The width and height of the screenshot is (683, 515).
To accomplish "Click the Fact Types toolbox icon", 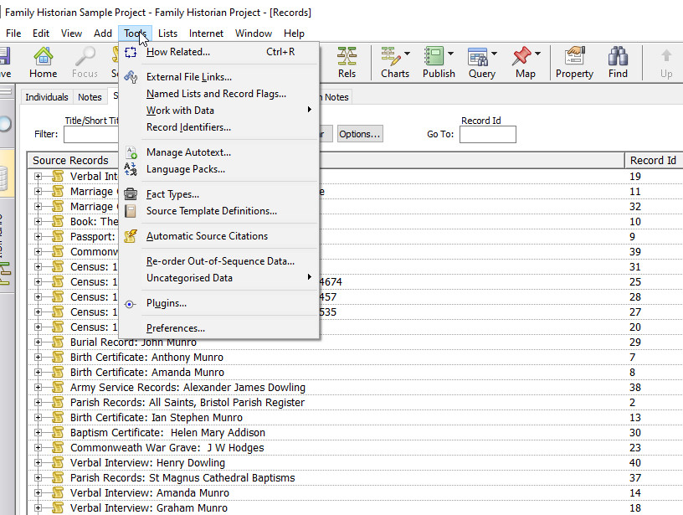I will pos(131,194).
